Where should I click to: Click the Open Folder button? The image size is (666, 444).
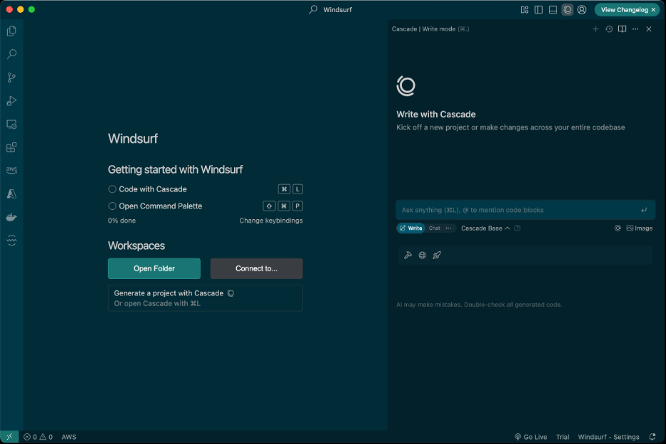coord(154,268)
